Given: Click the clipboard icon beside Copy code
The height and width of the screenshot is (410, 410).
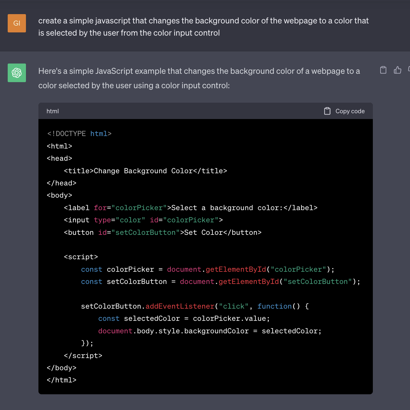Looking at the screenshot, I should click(x=327, y=111).
